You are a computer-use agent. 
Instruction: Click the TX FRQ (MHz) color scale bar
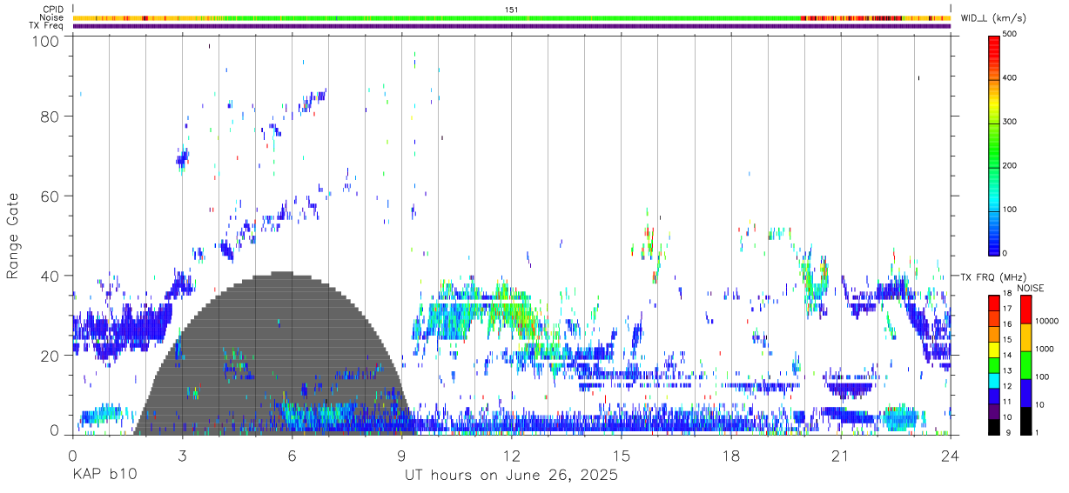pos(994,363)
